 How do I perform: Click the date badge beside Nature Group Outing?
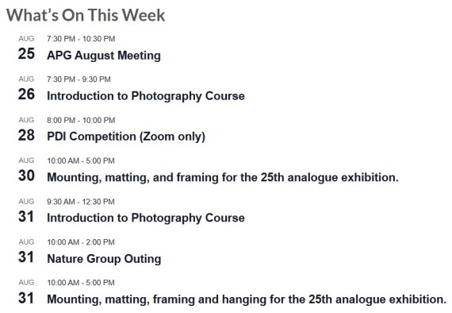point(26,252)
